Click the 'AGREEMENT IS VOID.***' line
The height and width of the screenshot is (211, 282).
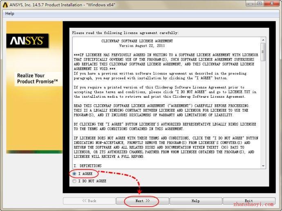pos(94,69)
